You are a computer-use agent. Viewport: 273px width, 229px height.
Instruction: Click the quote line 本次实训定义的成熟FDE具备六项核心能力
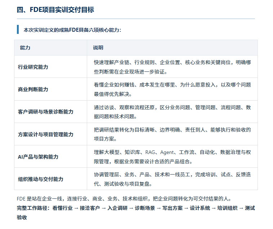point(72,30)
